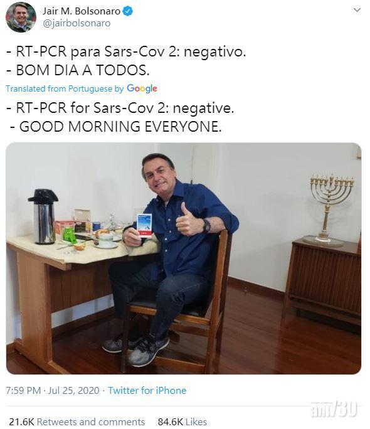Click the blue verified checkmark badge
Viewport: 370px width, 429px height.
[x=127, y=11]
